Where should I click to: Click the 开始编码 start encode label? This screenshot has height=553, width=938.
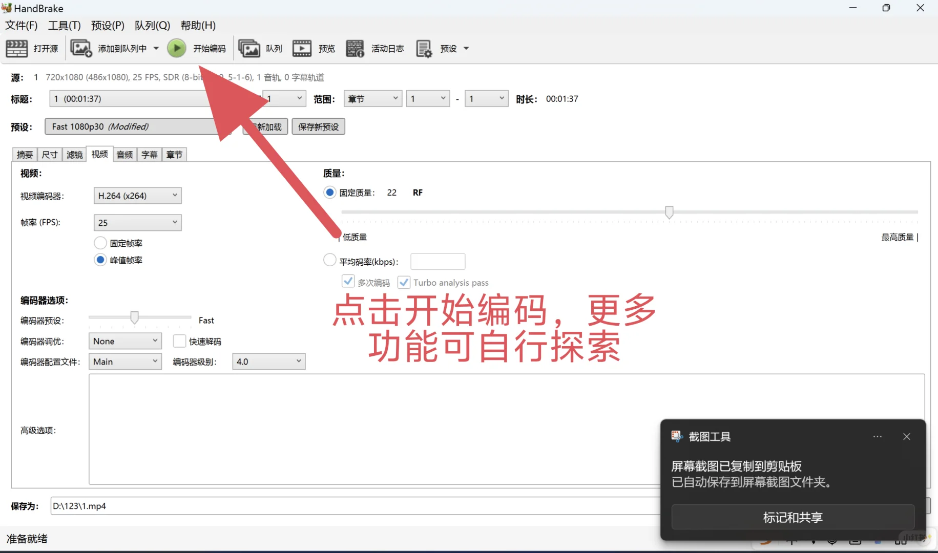(210, 49)
